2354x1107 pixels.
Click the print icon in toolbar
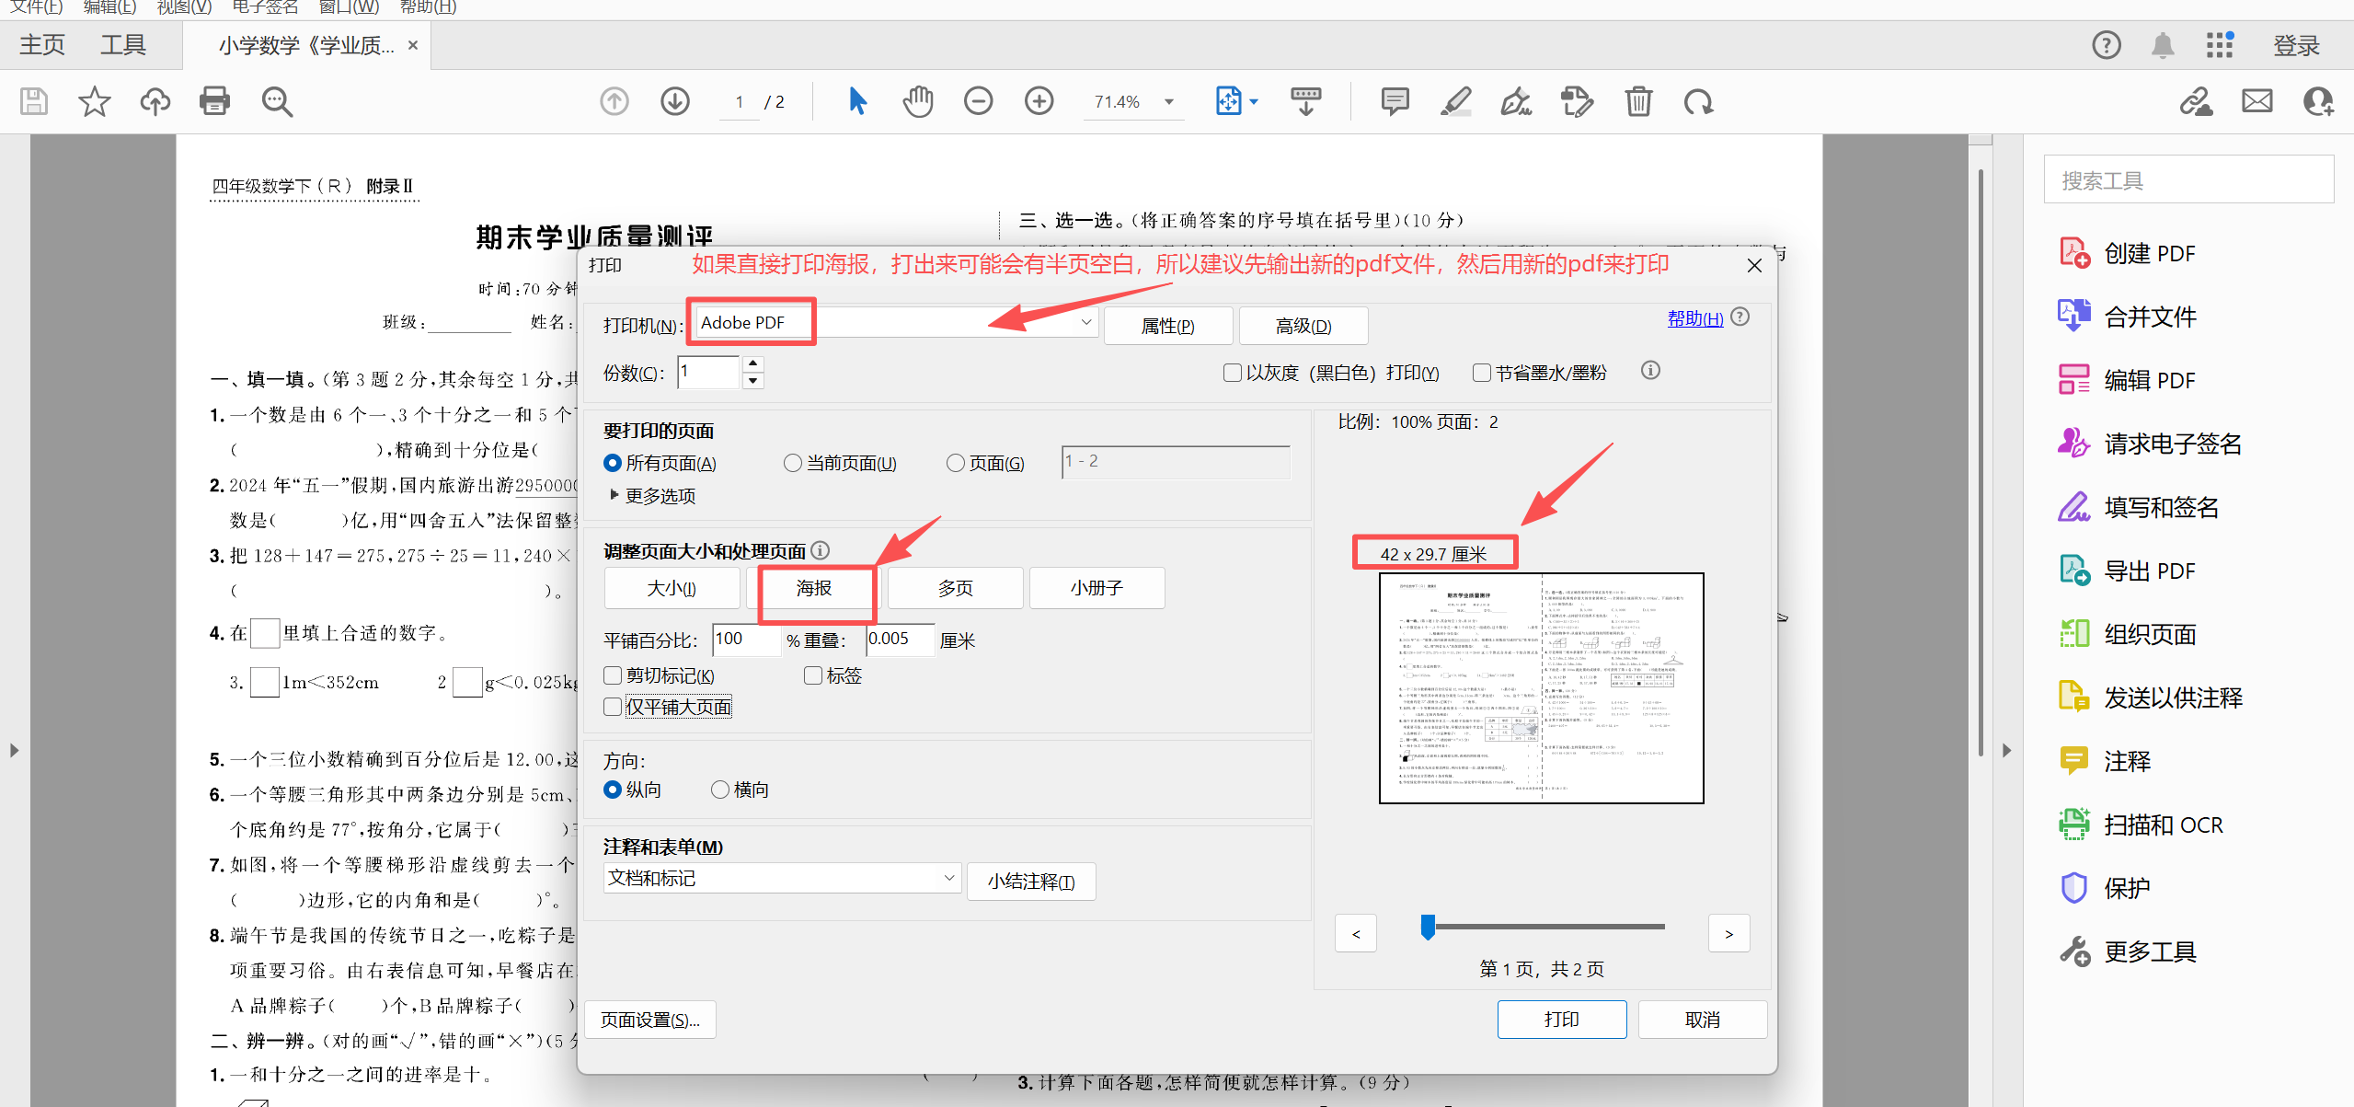click(x=214, y=101)
